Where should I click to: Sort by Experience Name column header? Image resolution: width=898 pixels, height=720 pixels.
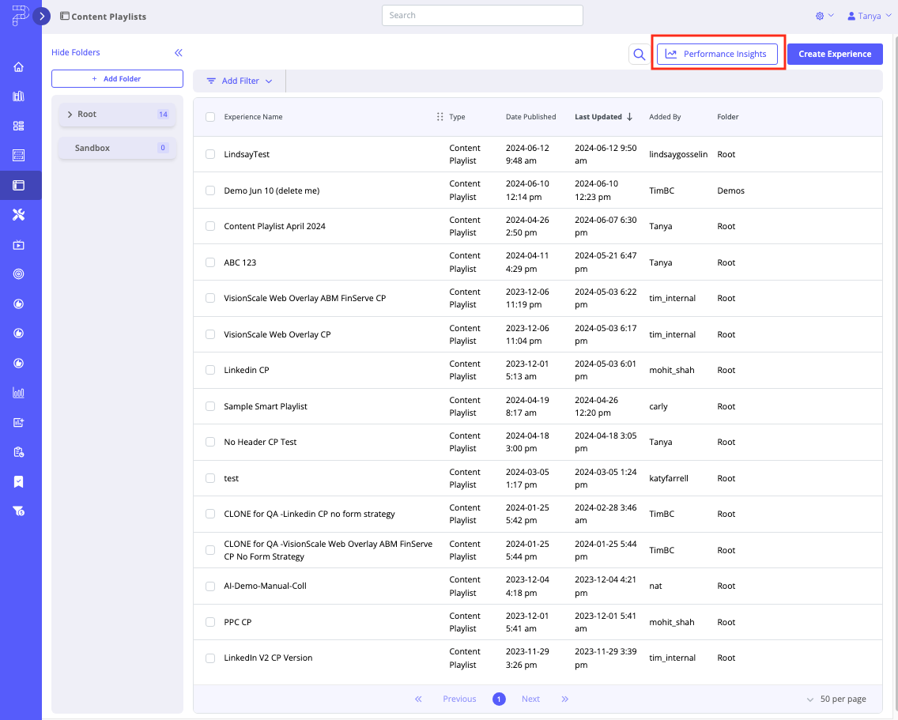pos(253,117)
